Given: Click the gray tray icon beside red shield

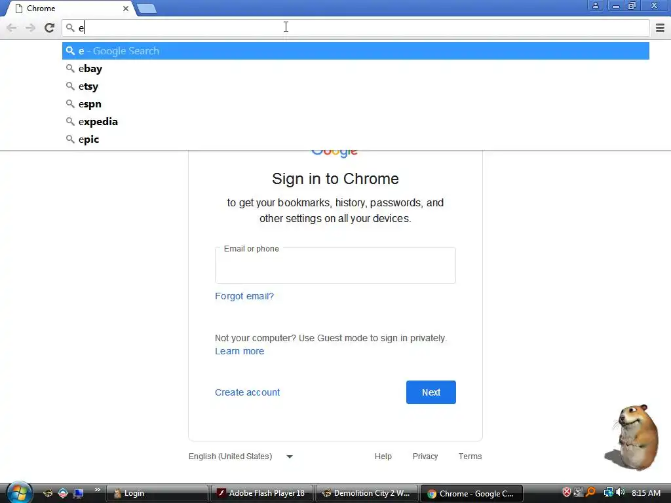Looking at the screenshot, I should pyautogui.click(x=579, y=493).
